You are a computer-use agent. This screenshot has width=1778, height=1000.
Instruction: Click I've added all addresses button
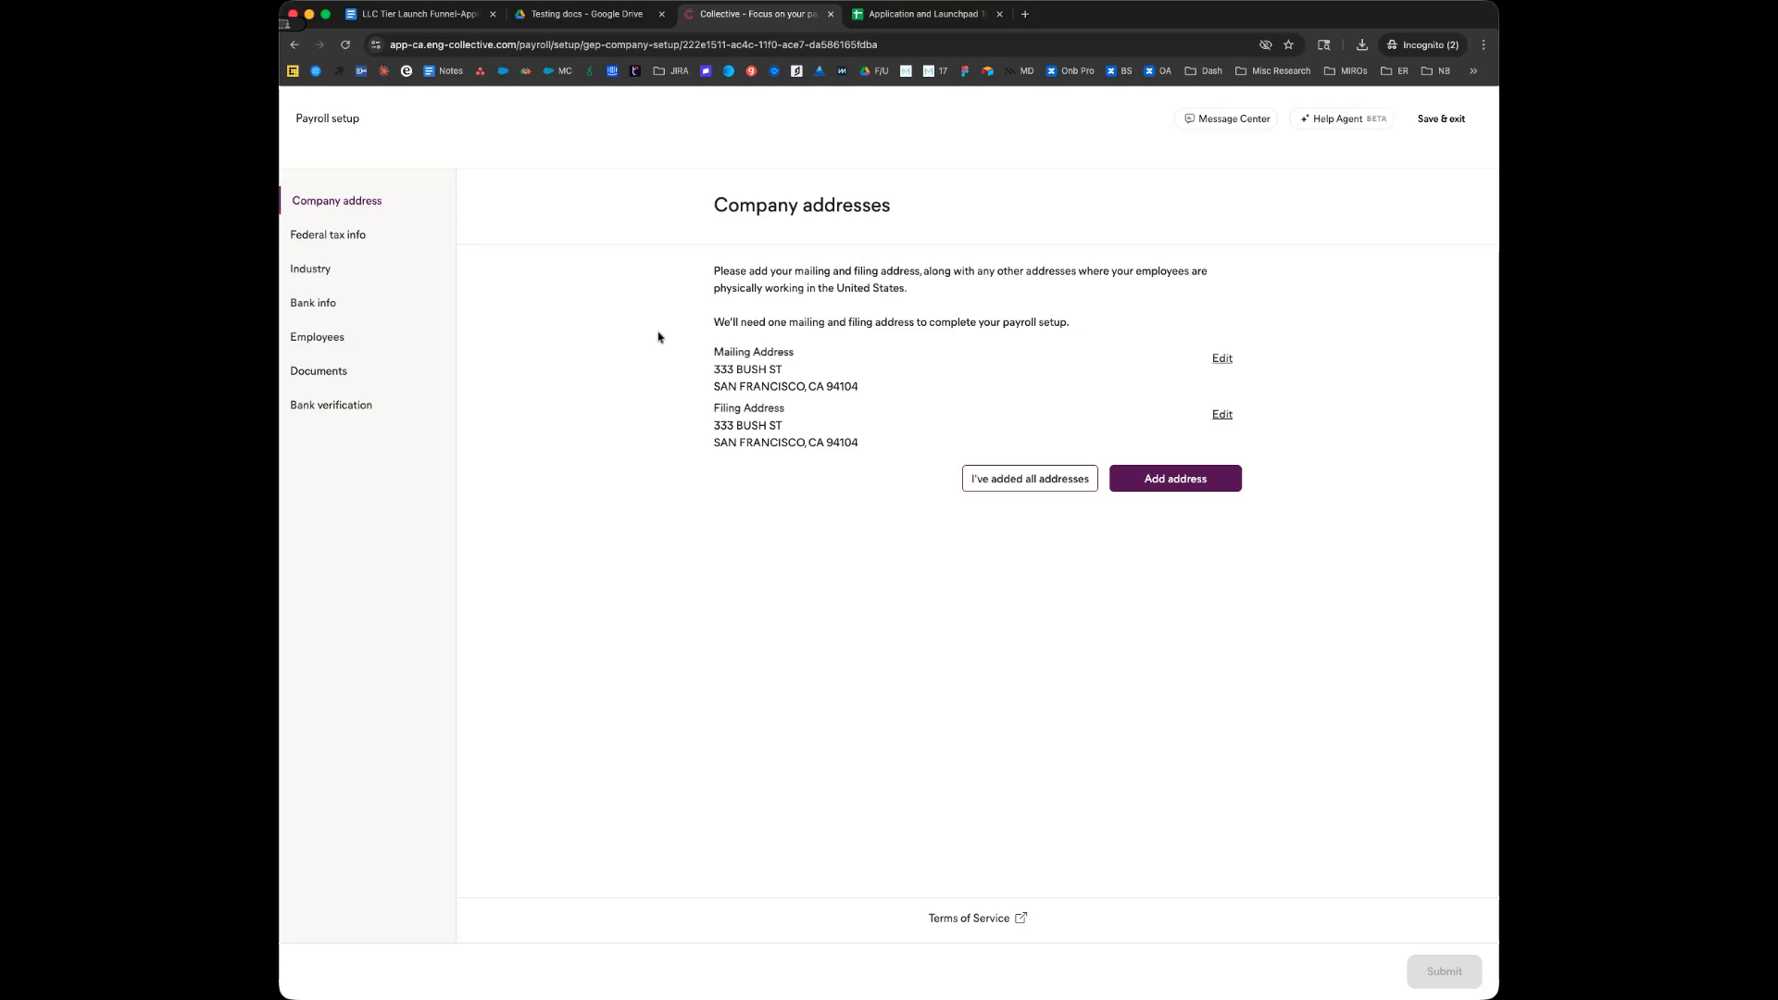(1029, 479)
